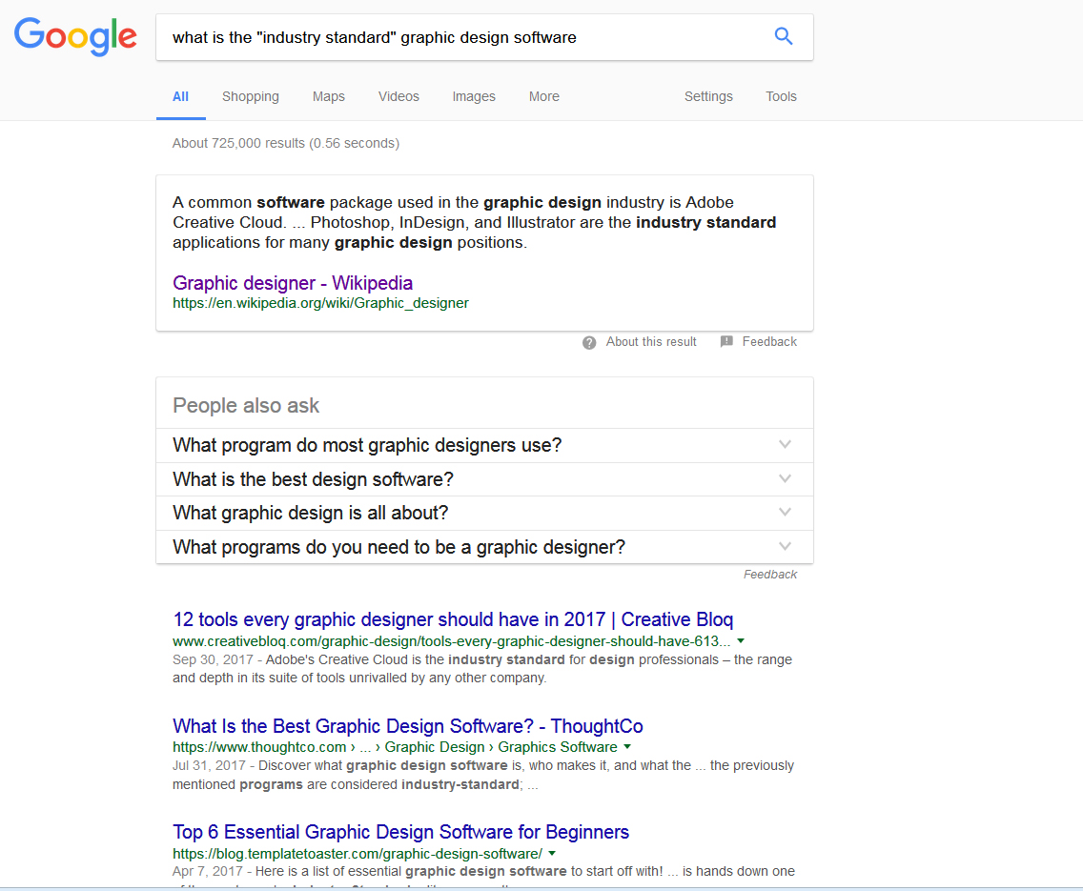The width and height of the screenshot is (1083, 891).
Task: Select the All results tab
Action: click(x=180, y=96)
